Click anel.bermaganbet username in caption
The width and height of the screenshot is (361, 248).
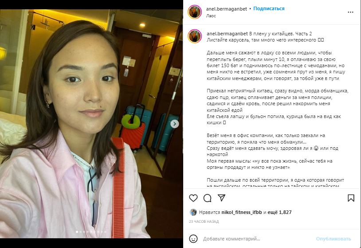click(x=227, y=34)
